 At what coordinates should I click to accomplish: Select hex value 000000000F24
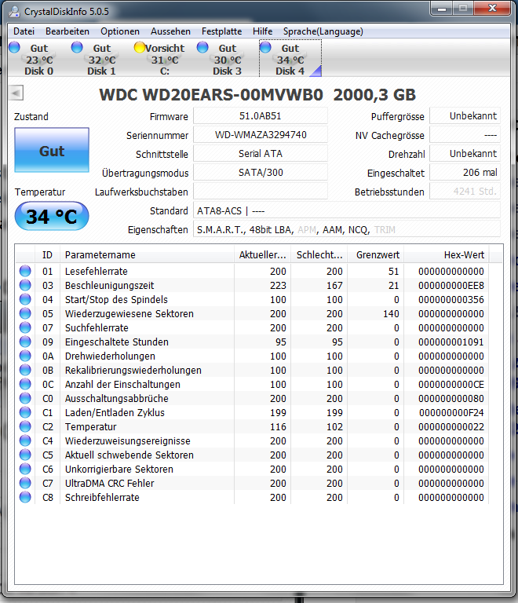click(451, 413)
